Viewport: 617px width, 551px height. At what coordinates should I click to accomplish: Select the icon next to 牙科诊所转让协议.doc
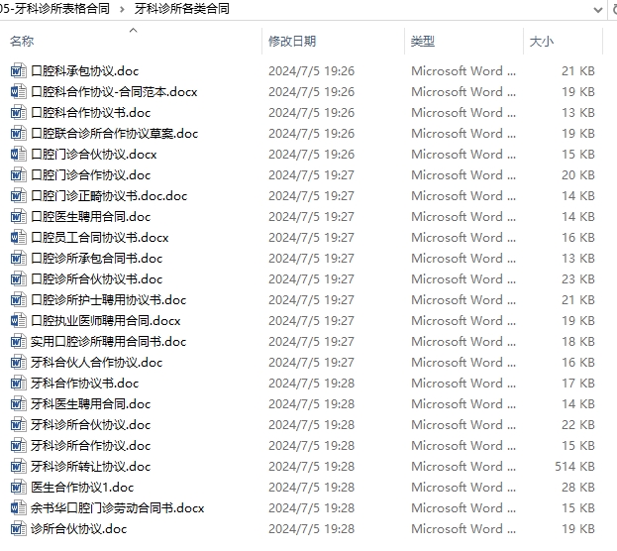pyautogui.click(x=18, y=467)
